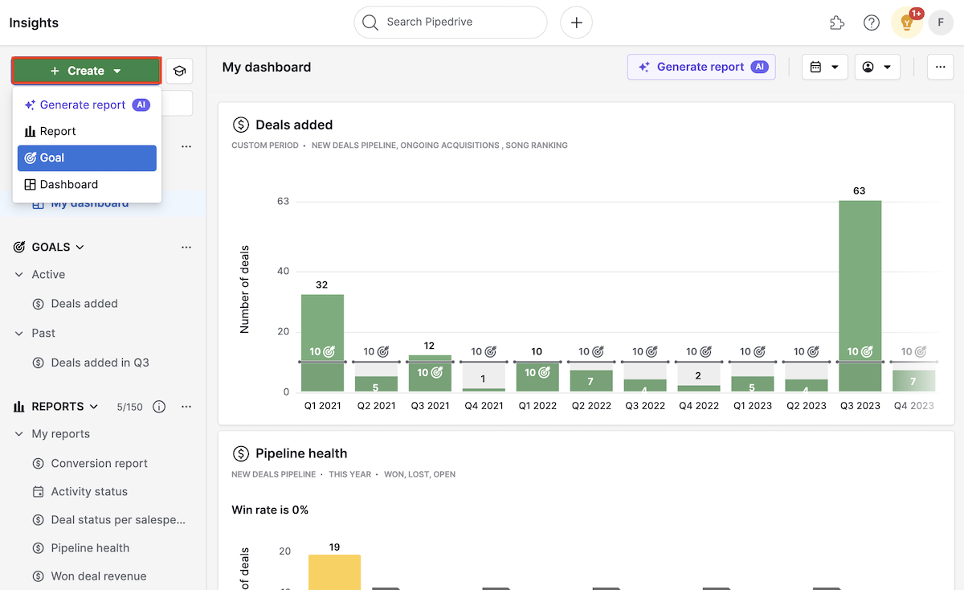Click the magnifier icon in search bar
Screen dimensions: 964x590
point(370,23)
